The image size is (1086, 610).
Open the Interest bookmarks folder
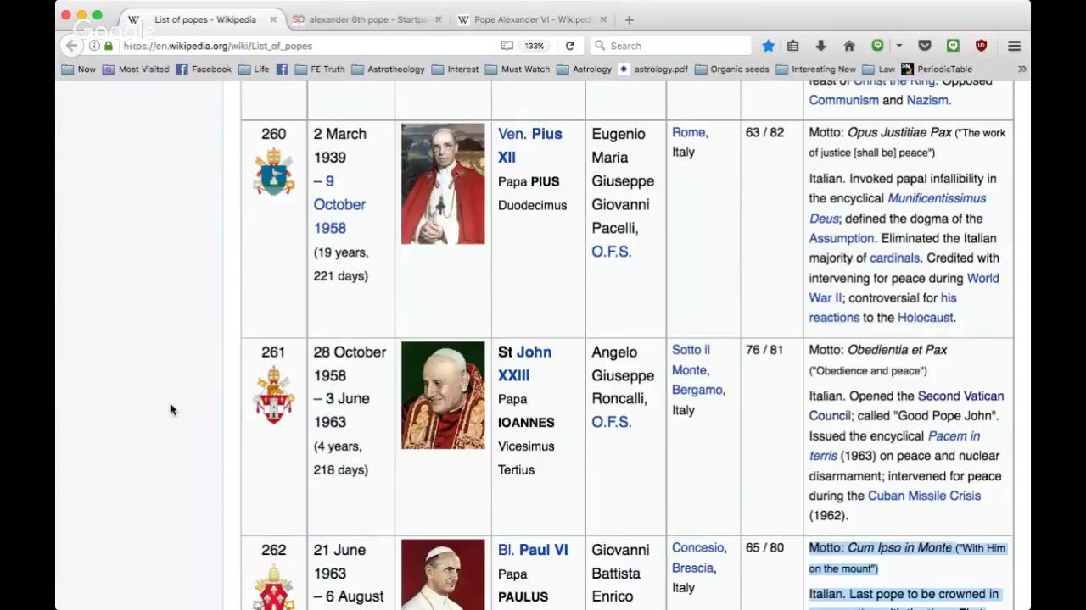(x=455, y=69)
